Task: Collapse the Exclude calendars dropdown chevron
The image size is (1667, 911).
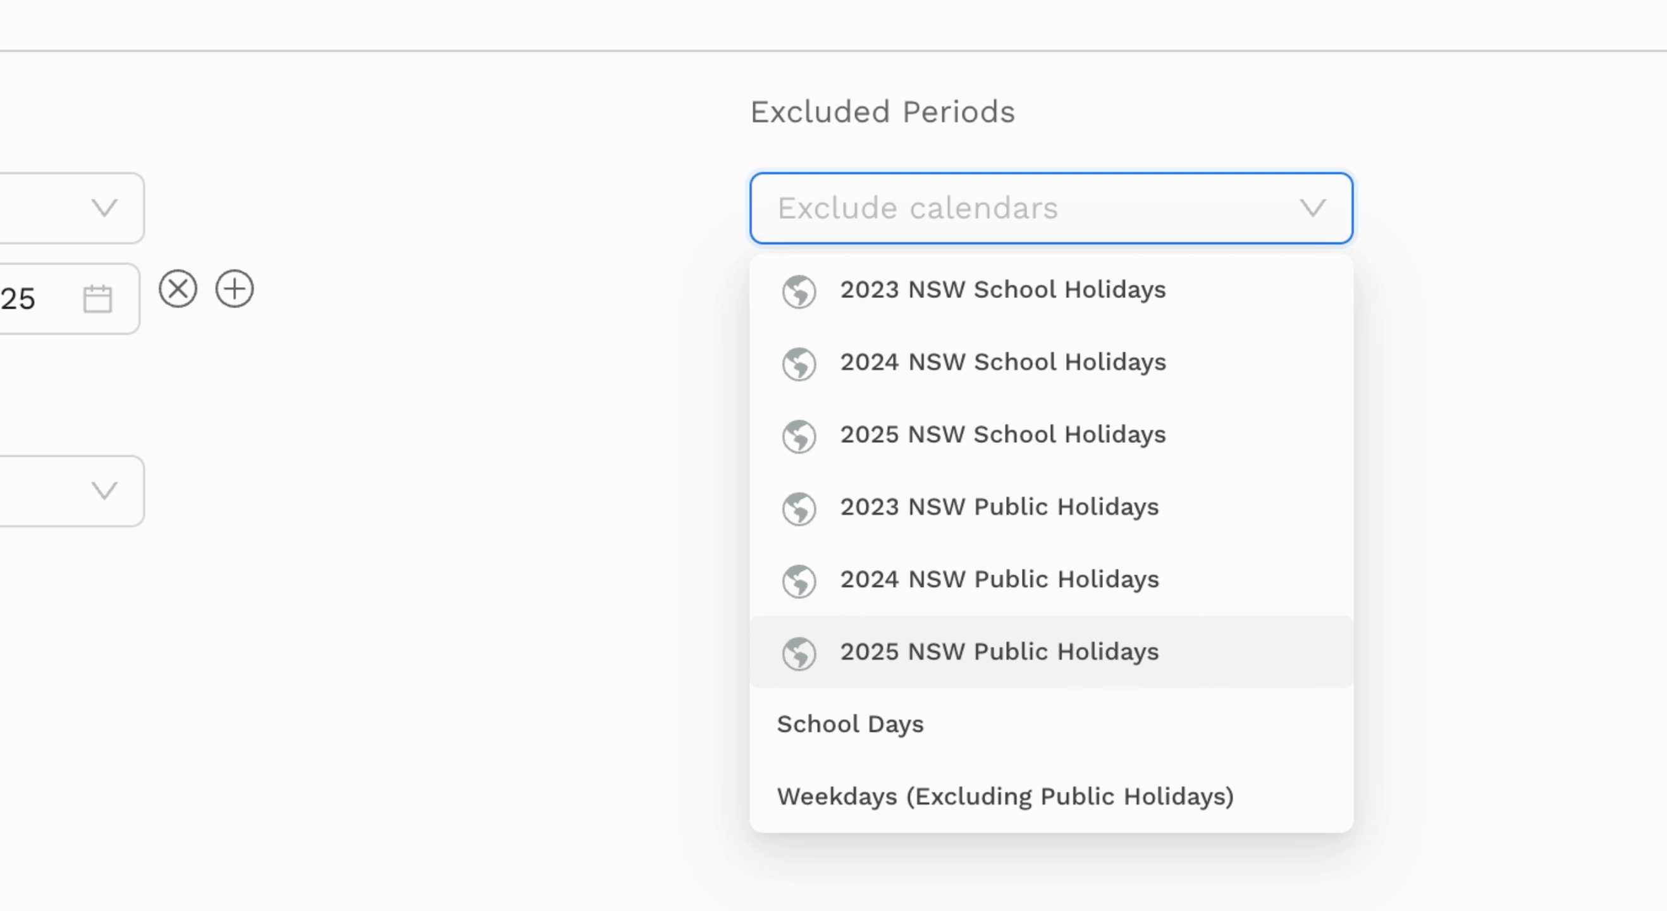Action: (x=1313, y=208)
